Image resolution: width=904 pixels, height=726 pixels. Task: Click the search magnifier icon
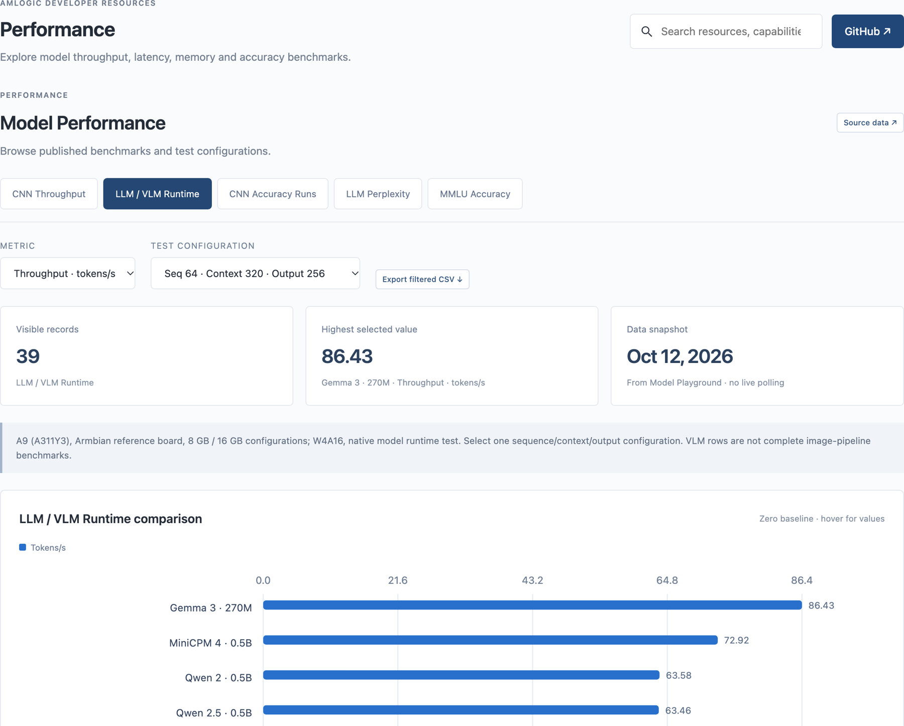tap(646, 32)
